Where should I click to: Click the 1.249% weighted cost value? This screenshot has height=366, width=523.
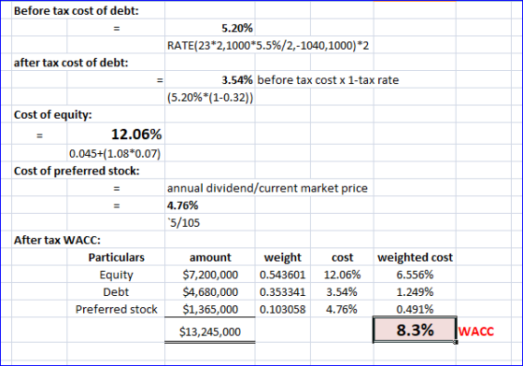point(415,292)
